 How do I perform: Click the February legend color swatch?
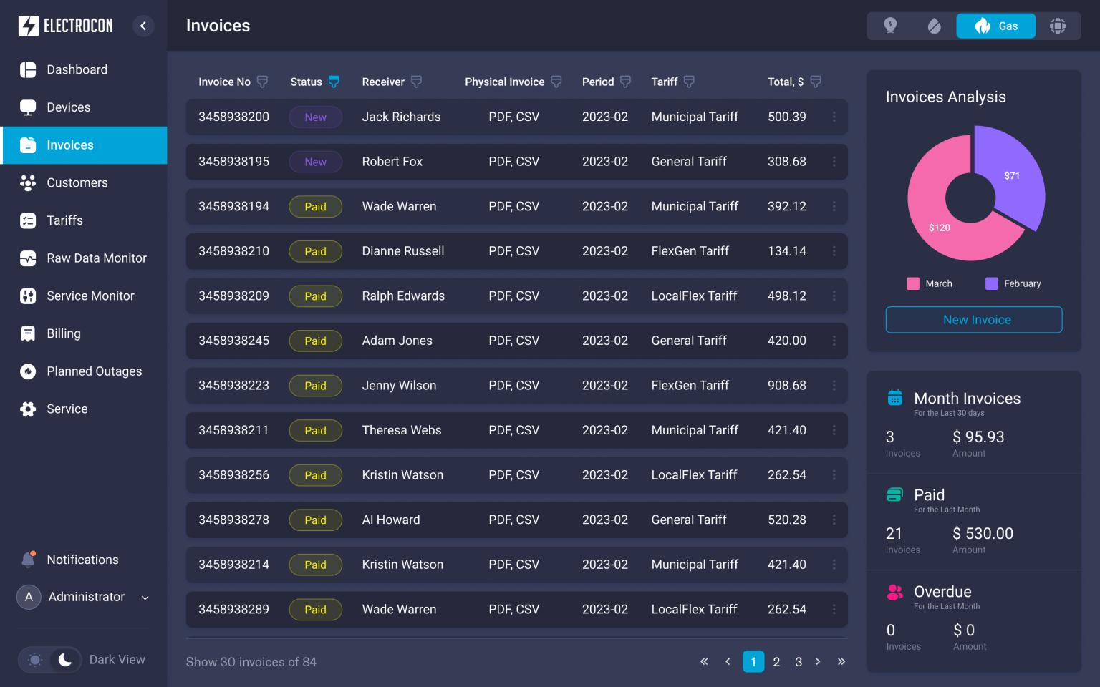992,283
